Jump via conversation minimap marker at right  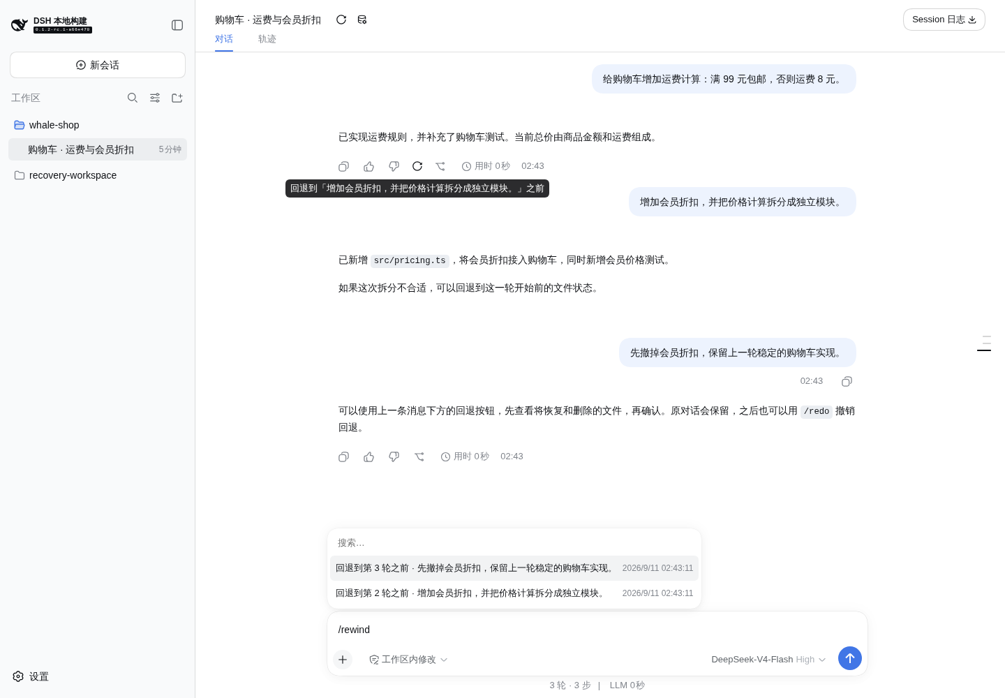[984, 343]
